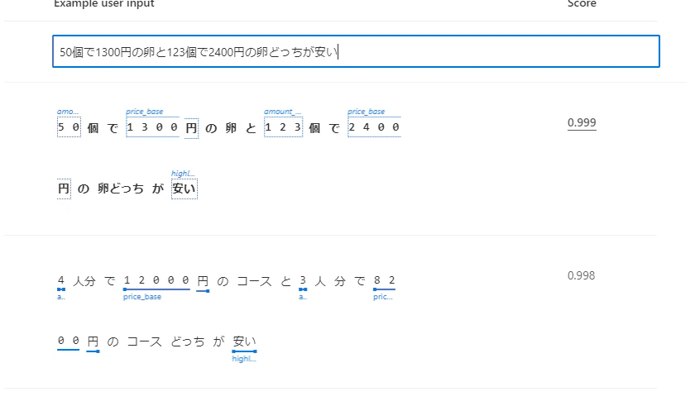Select the underlined '安い' token in second utterance

pos(244,342)
